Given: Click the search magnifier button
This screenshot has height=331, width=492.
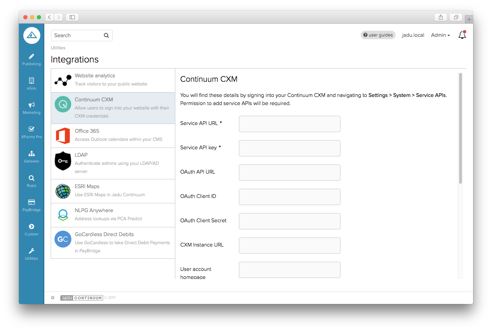Looking at the screenshot, I should coord(106,35).
